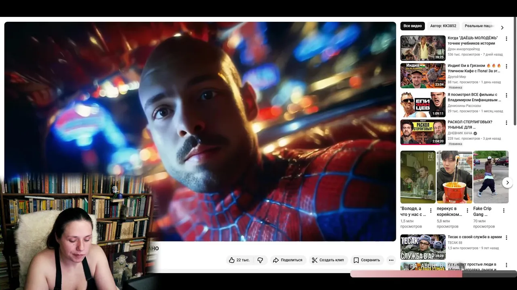Open channel Другой Мир
This screenshot has height=290, width=517.
[457, 77]
